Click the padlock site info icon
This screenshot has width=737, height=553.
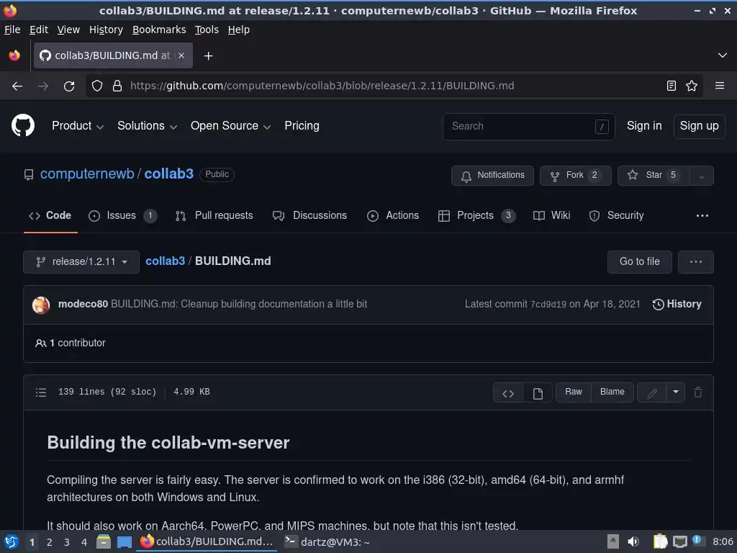tap(117, 86)
